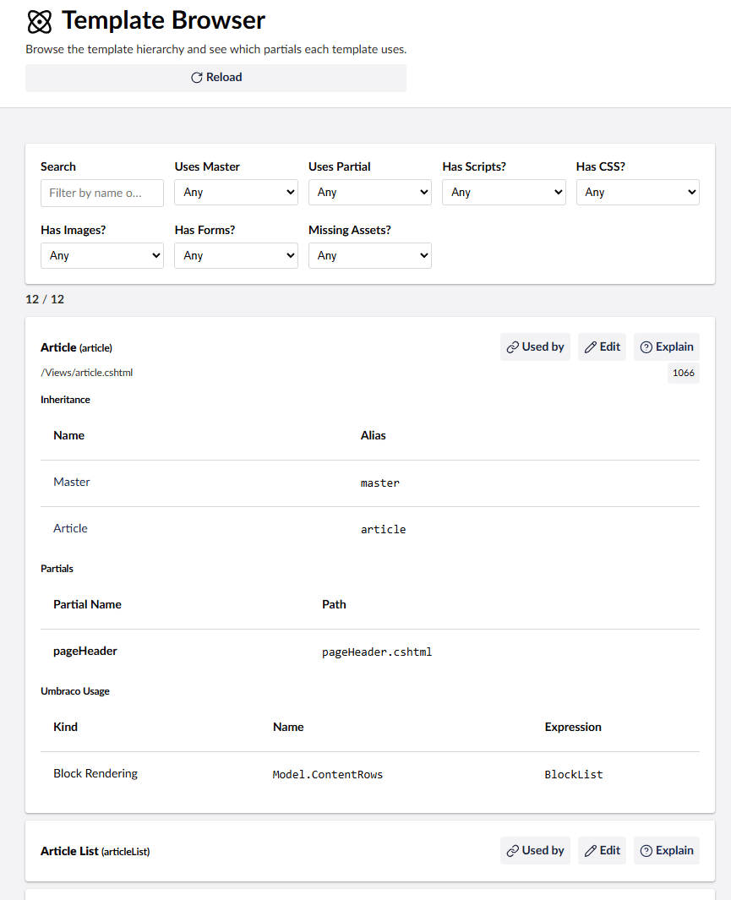Click the circular arrow icon in Reload
Screen dimensions: 731x900
197,78
